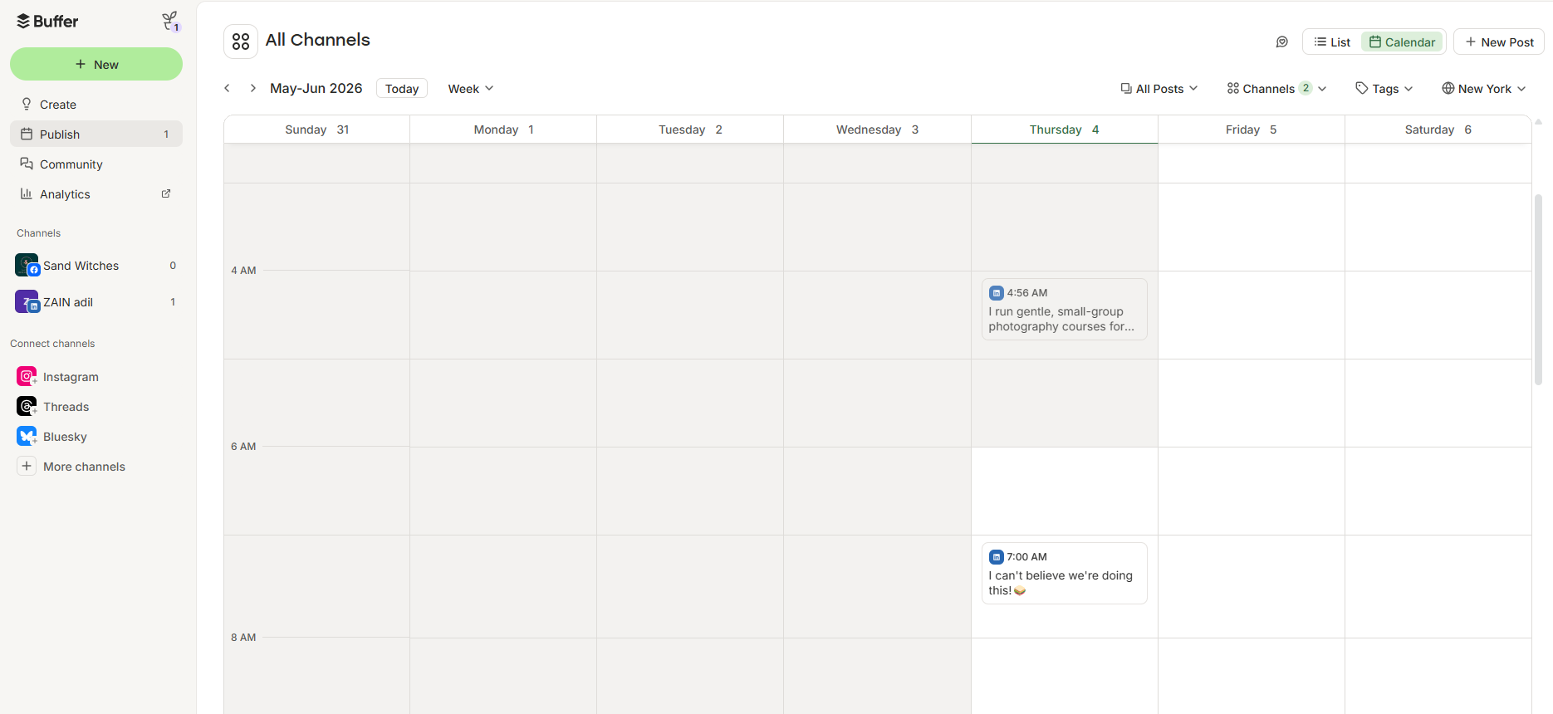Image resolution: width=1553 pixels, height=714 pixels.
Task: Click the Tuesday 2 column header
Action: click(x=690, y=130)
